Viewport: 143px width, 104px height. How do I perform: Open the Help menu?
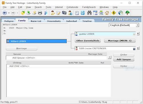pos(115,7)
